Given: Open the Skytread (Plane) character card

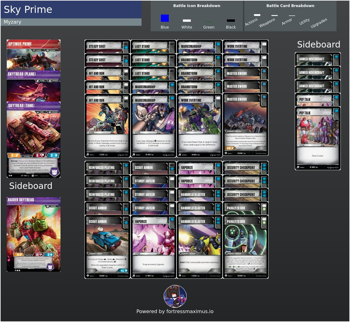Looking at the screenshot, I should click(33, 86).
